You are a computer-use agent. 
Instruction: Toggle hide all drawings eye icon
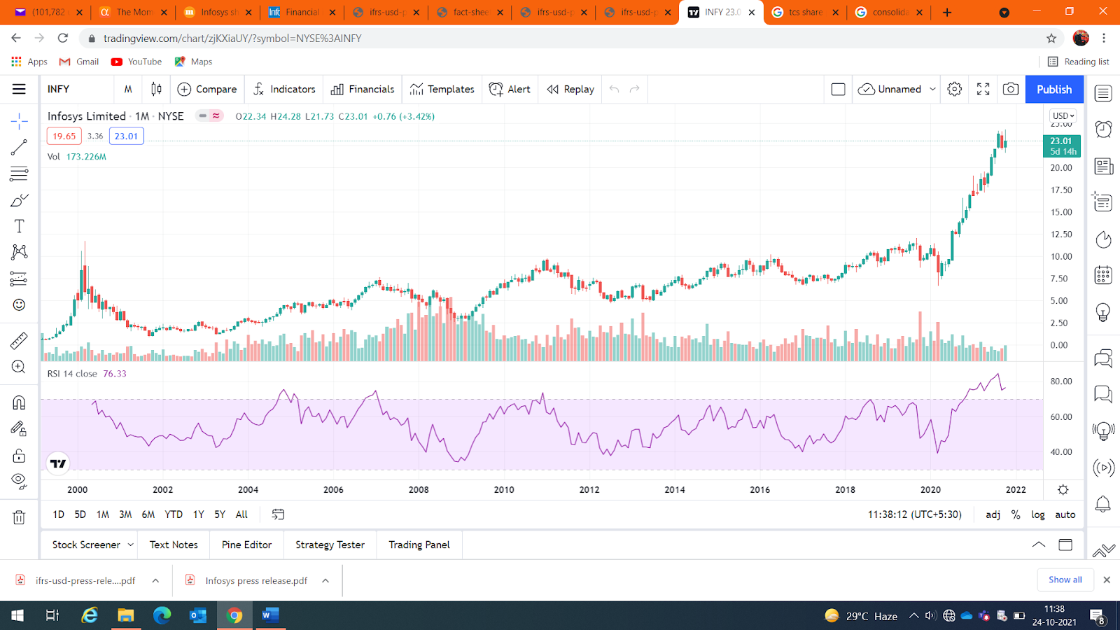[x=19, y=481]
